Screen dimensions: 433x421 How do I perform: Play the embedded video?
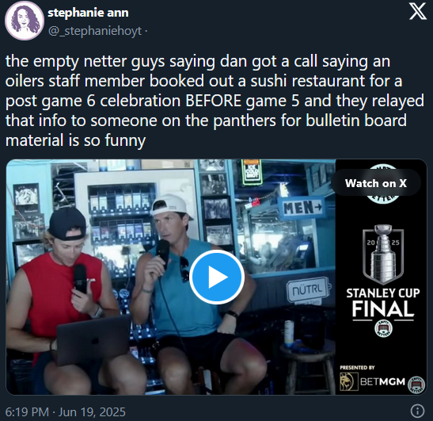217,277
